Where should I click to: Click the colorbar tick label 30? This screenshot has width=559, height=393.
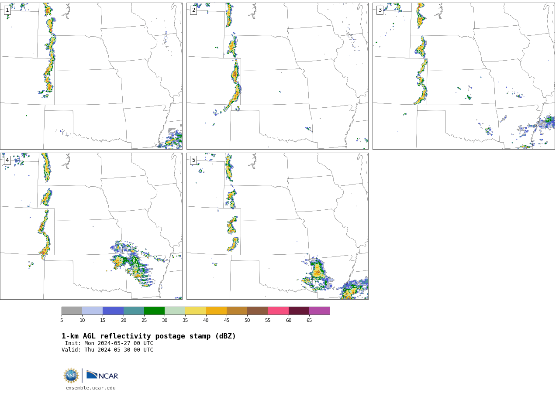pyautogui.click(x=165, y=321)
